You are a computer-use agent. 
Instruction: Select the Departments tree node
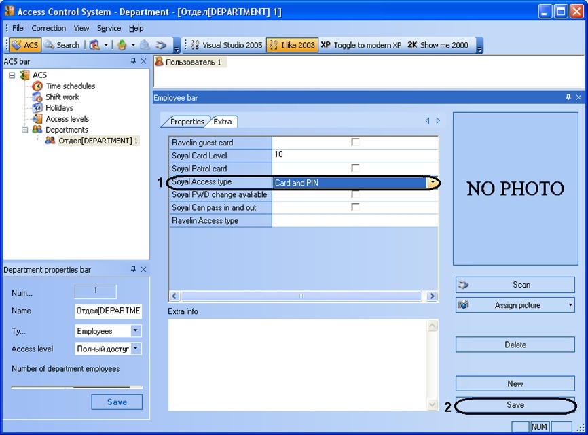click(67, 130)
